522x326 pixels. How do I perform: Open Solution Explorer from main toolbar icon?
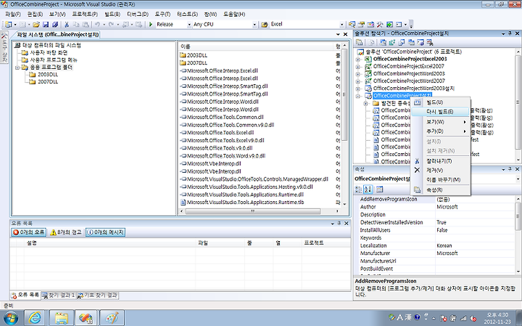pyautogui.click(x=352, y=25)
